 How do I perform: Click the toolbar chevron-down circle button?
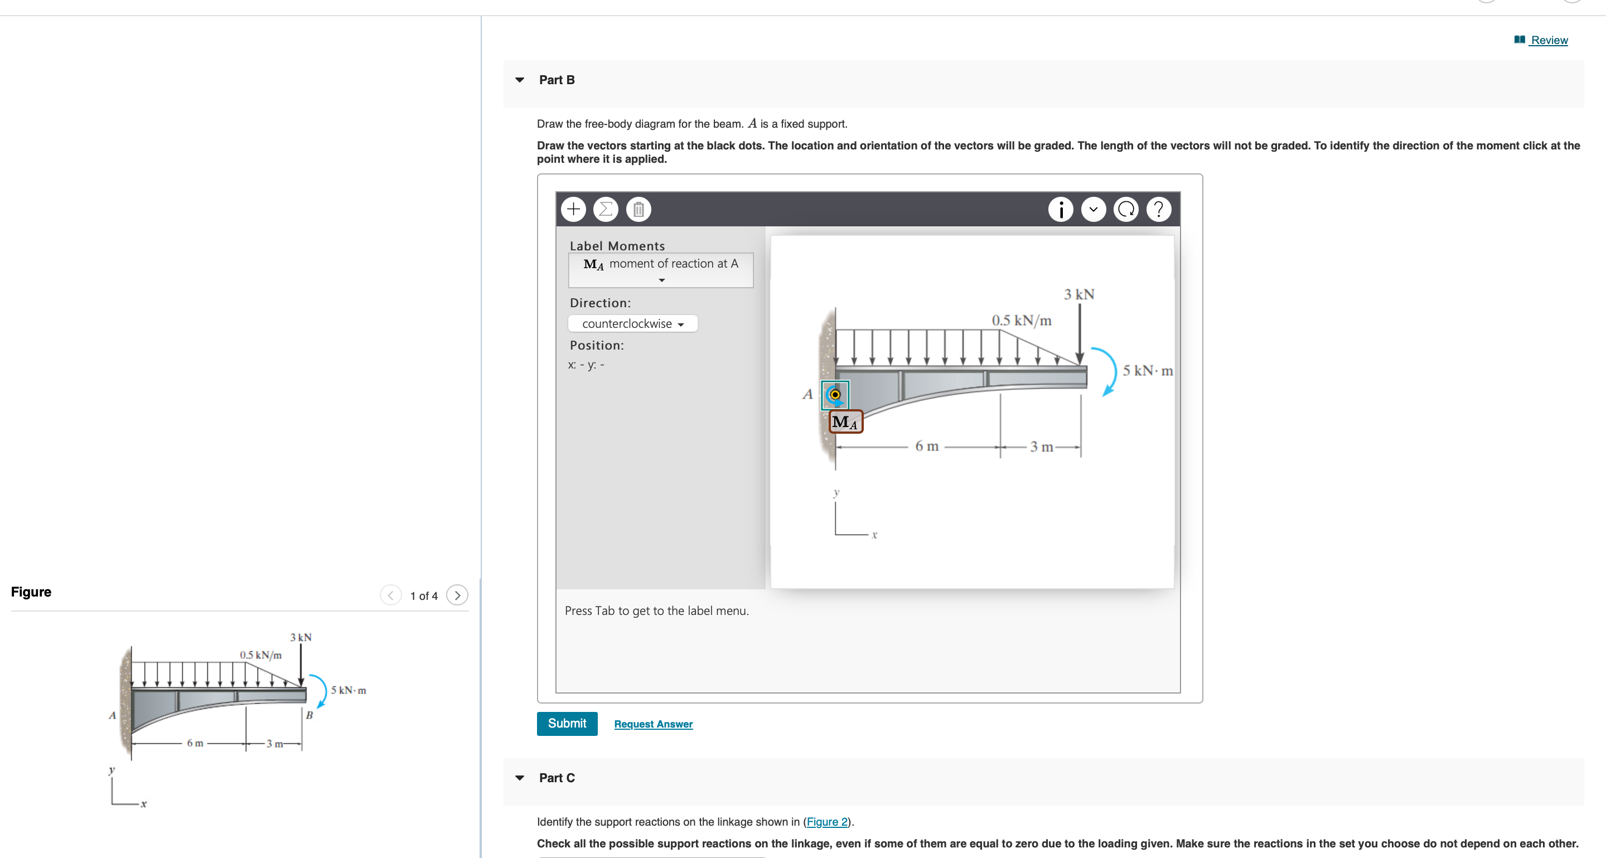(1093, 210)
